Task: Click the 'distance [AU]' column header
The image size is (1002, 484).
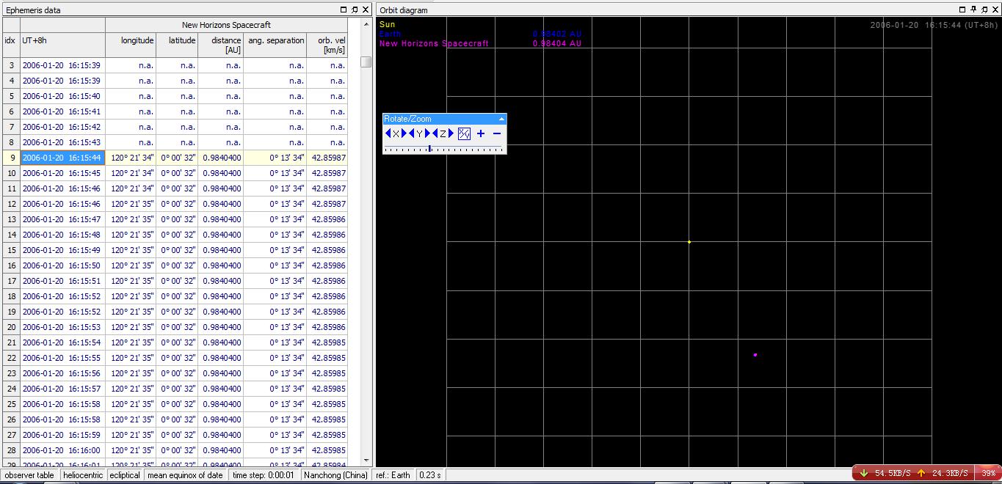Action: [221, 45]
